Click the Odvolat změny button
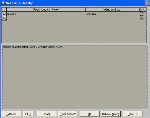The width and height of the screenshot is (150, 118). [x=111, y=114]
